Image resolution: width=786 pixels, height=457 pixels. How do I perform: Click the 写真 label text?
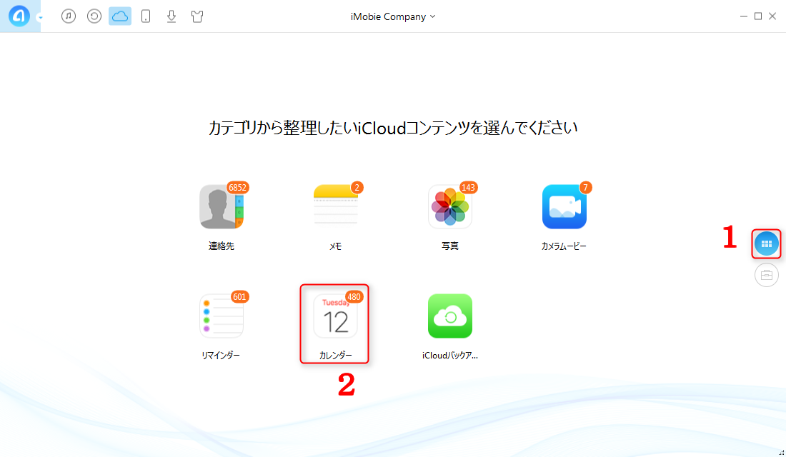click(x=449, y=246)
